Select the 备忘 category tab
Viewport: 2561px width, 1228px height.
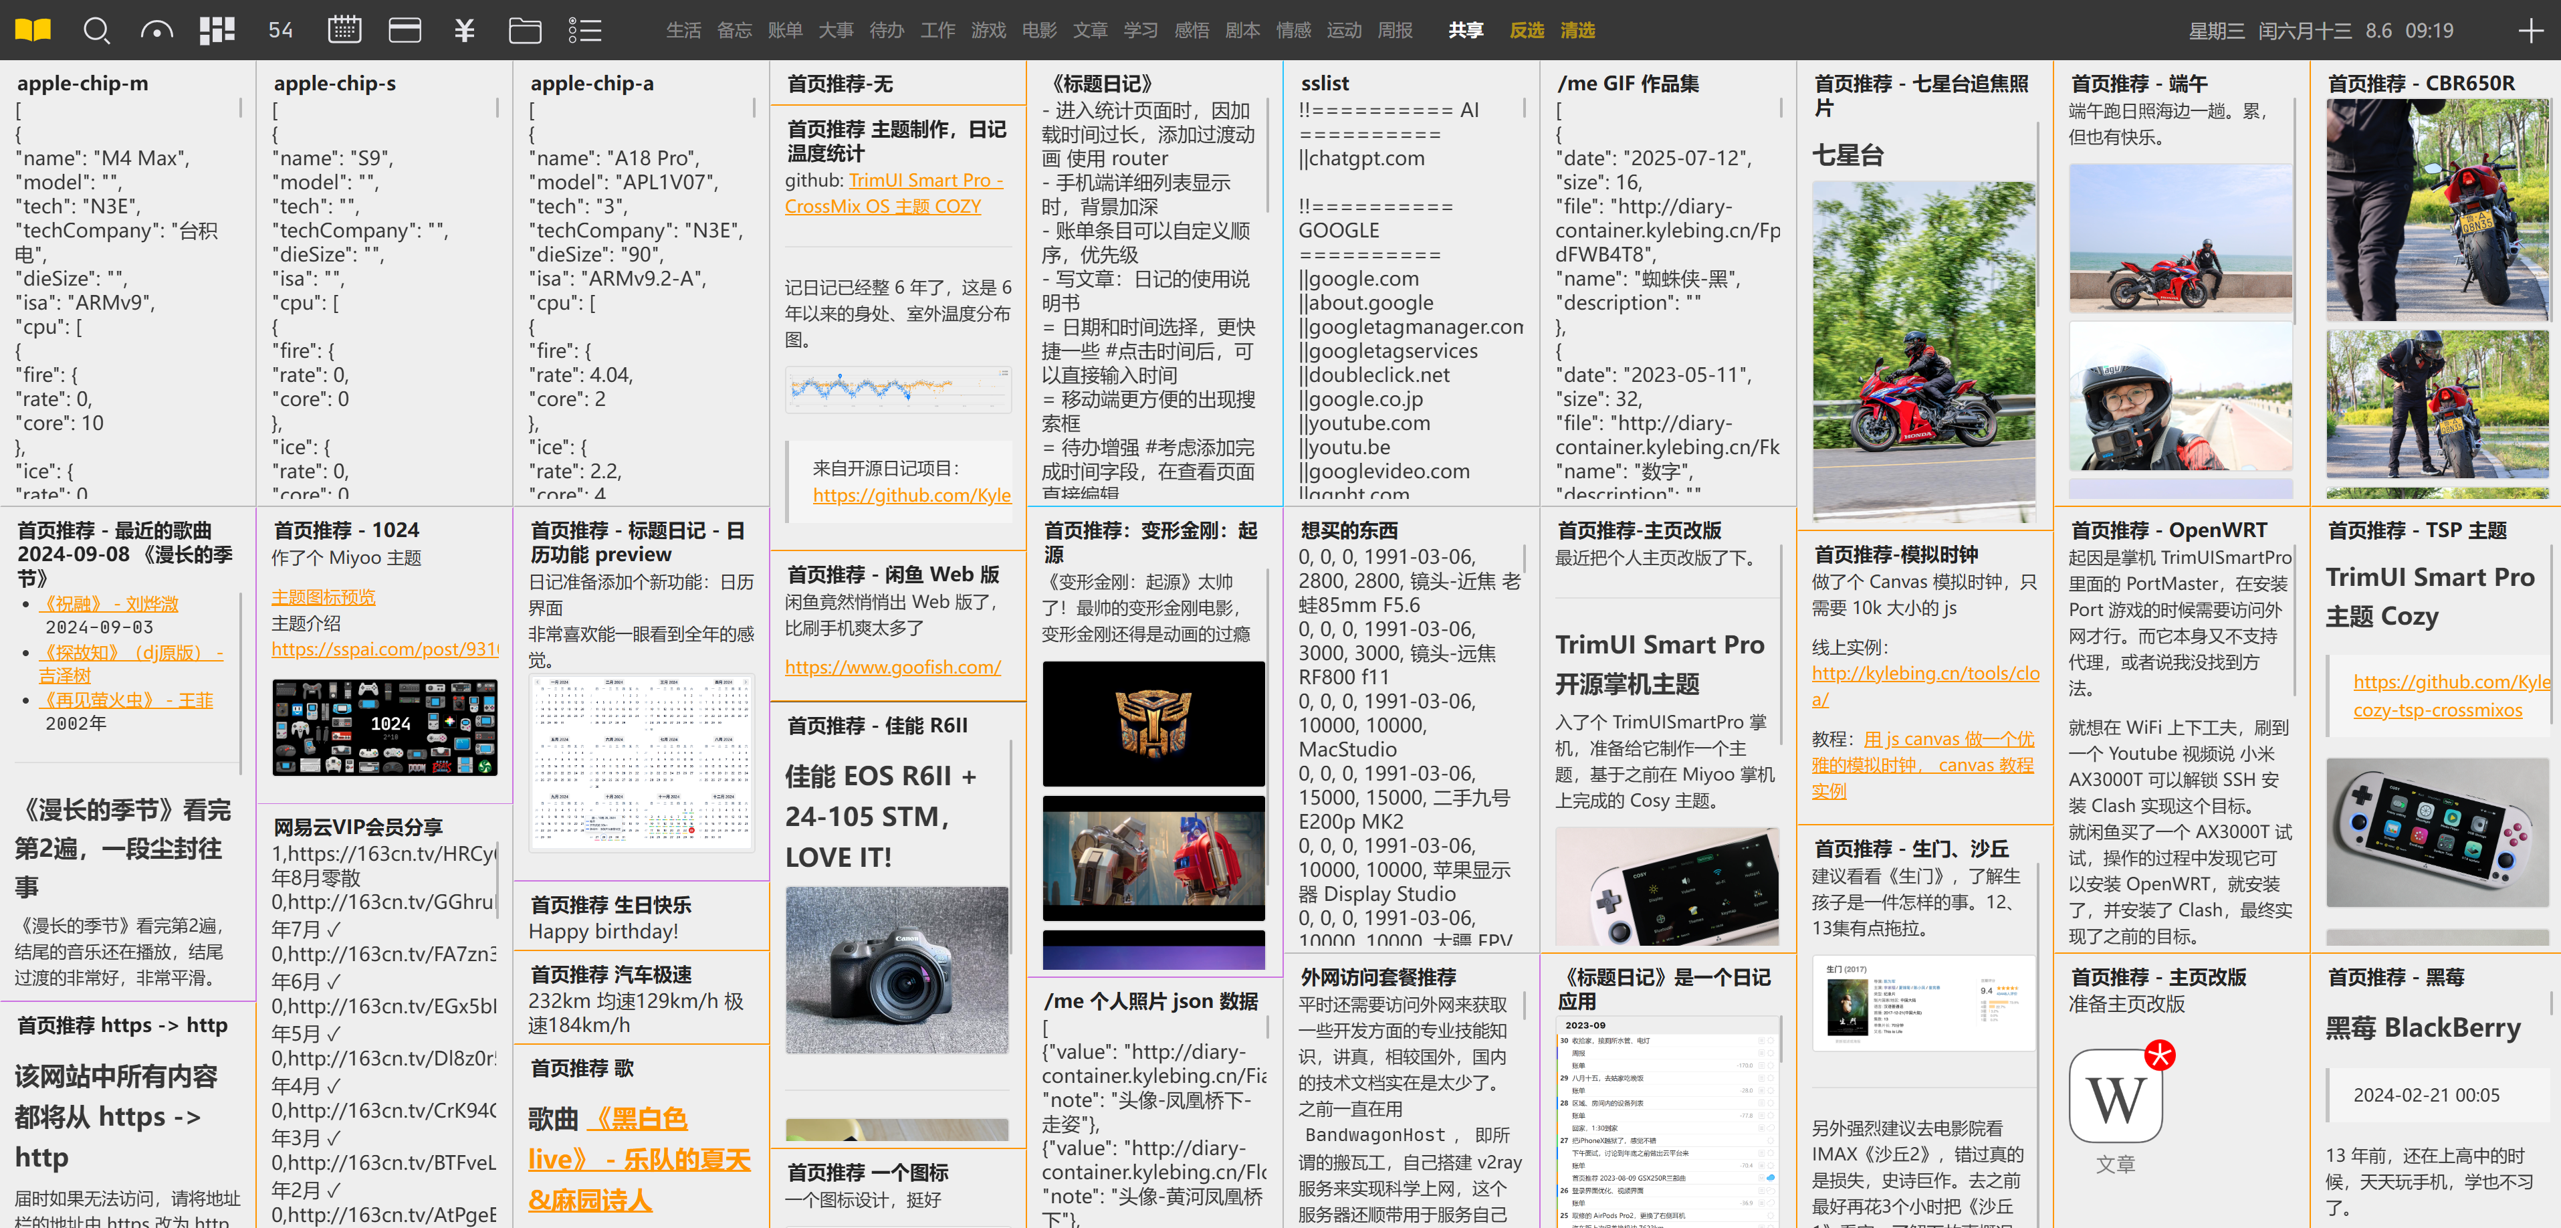click(x=734, y=30)
